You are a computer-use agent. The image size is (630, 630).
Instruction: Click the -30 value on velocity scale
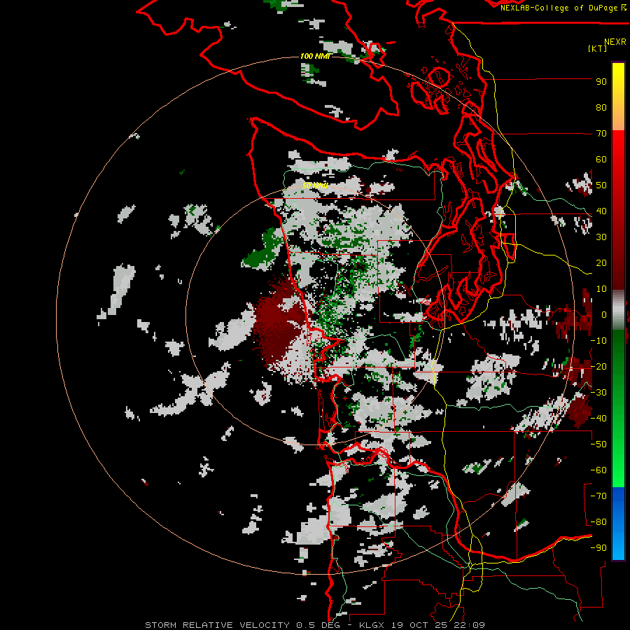[x=598, y=393]
